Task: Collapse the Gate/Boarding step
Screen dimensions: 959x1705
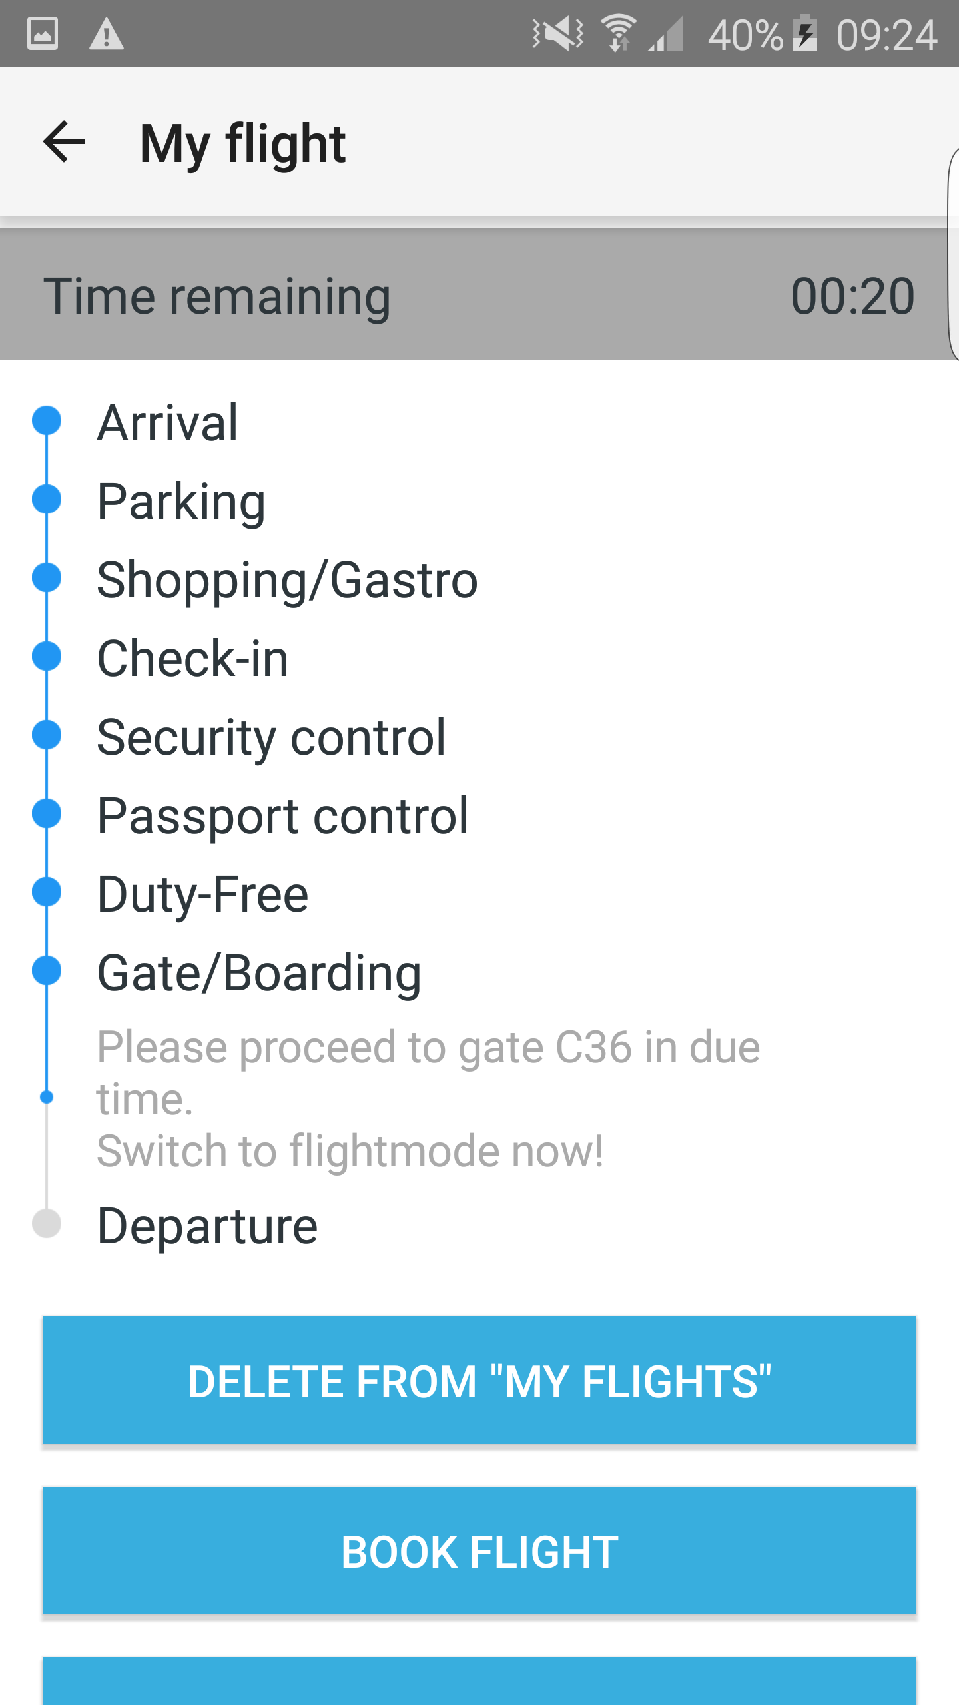Action: (x=259, y=972)
